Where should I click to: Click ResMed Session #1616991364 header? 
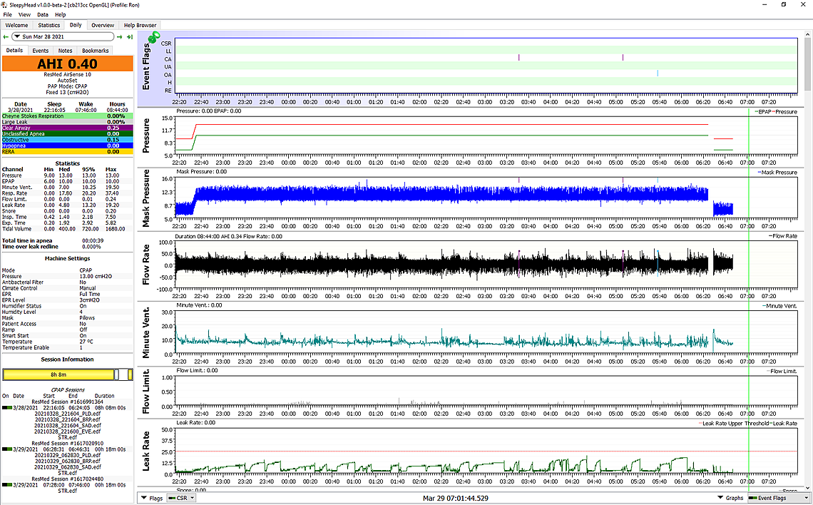coord(68,402)
